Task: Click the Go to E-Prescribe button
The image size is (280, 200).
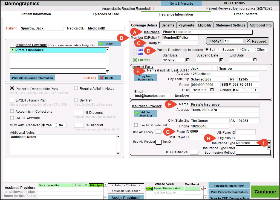Action: point(181,4)
